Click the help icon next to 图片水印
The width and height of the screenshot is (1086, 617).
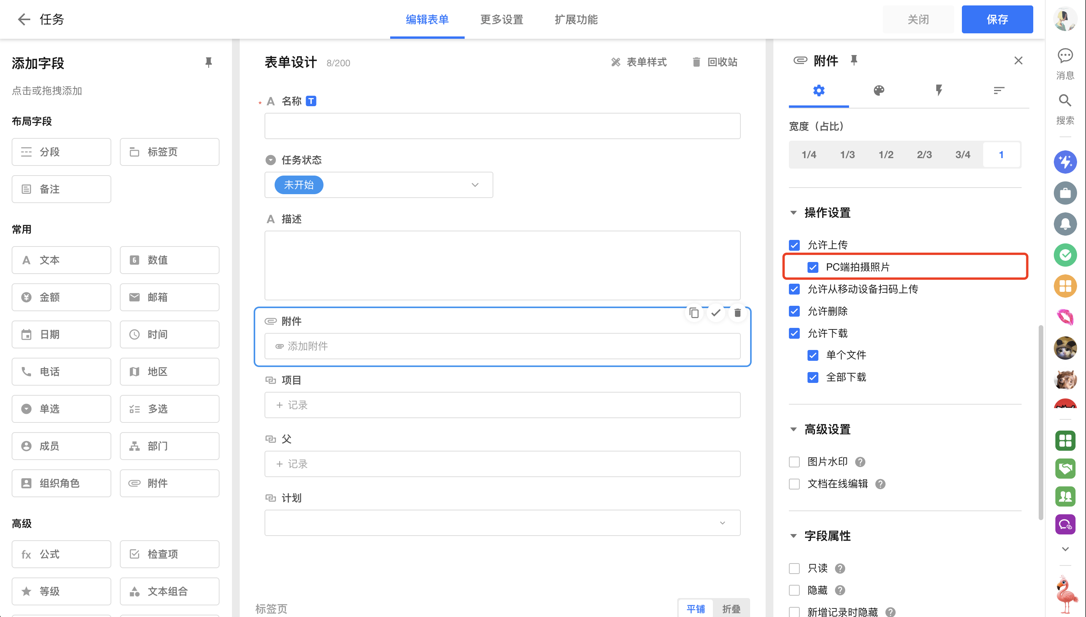(860, 462)
